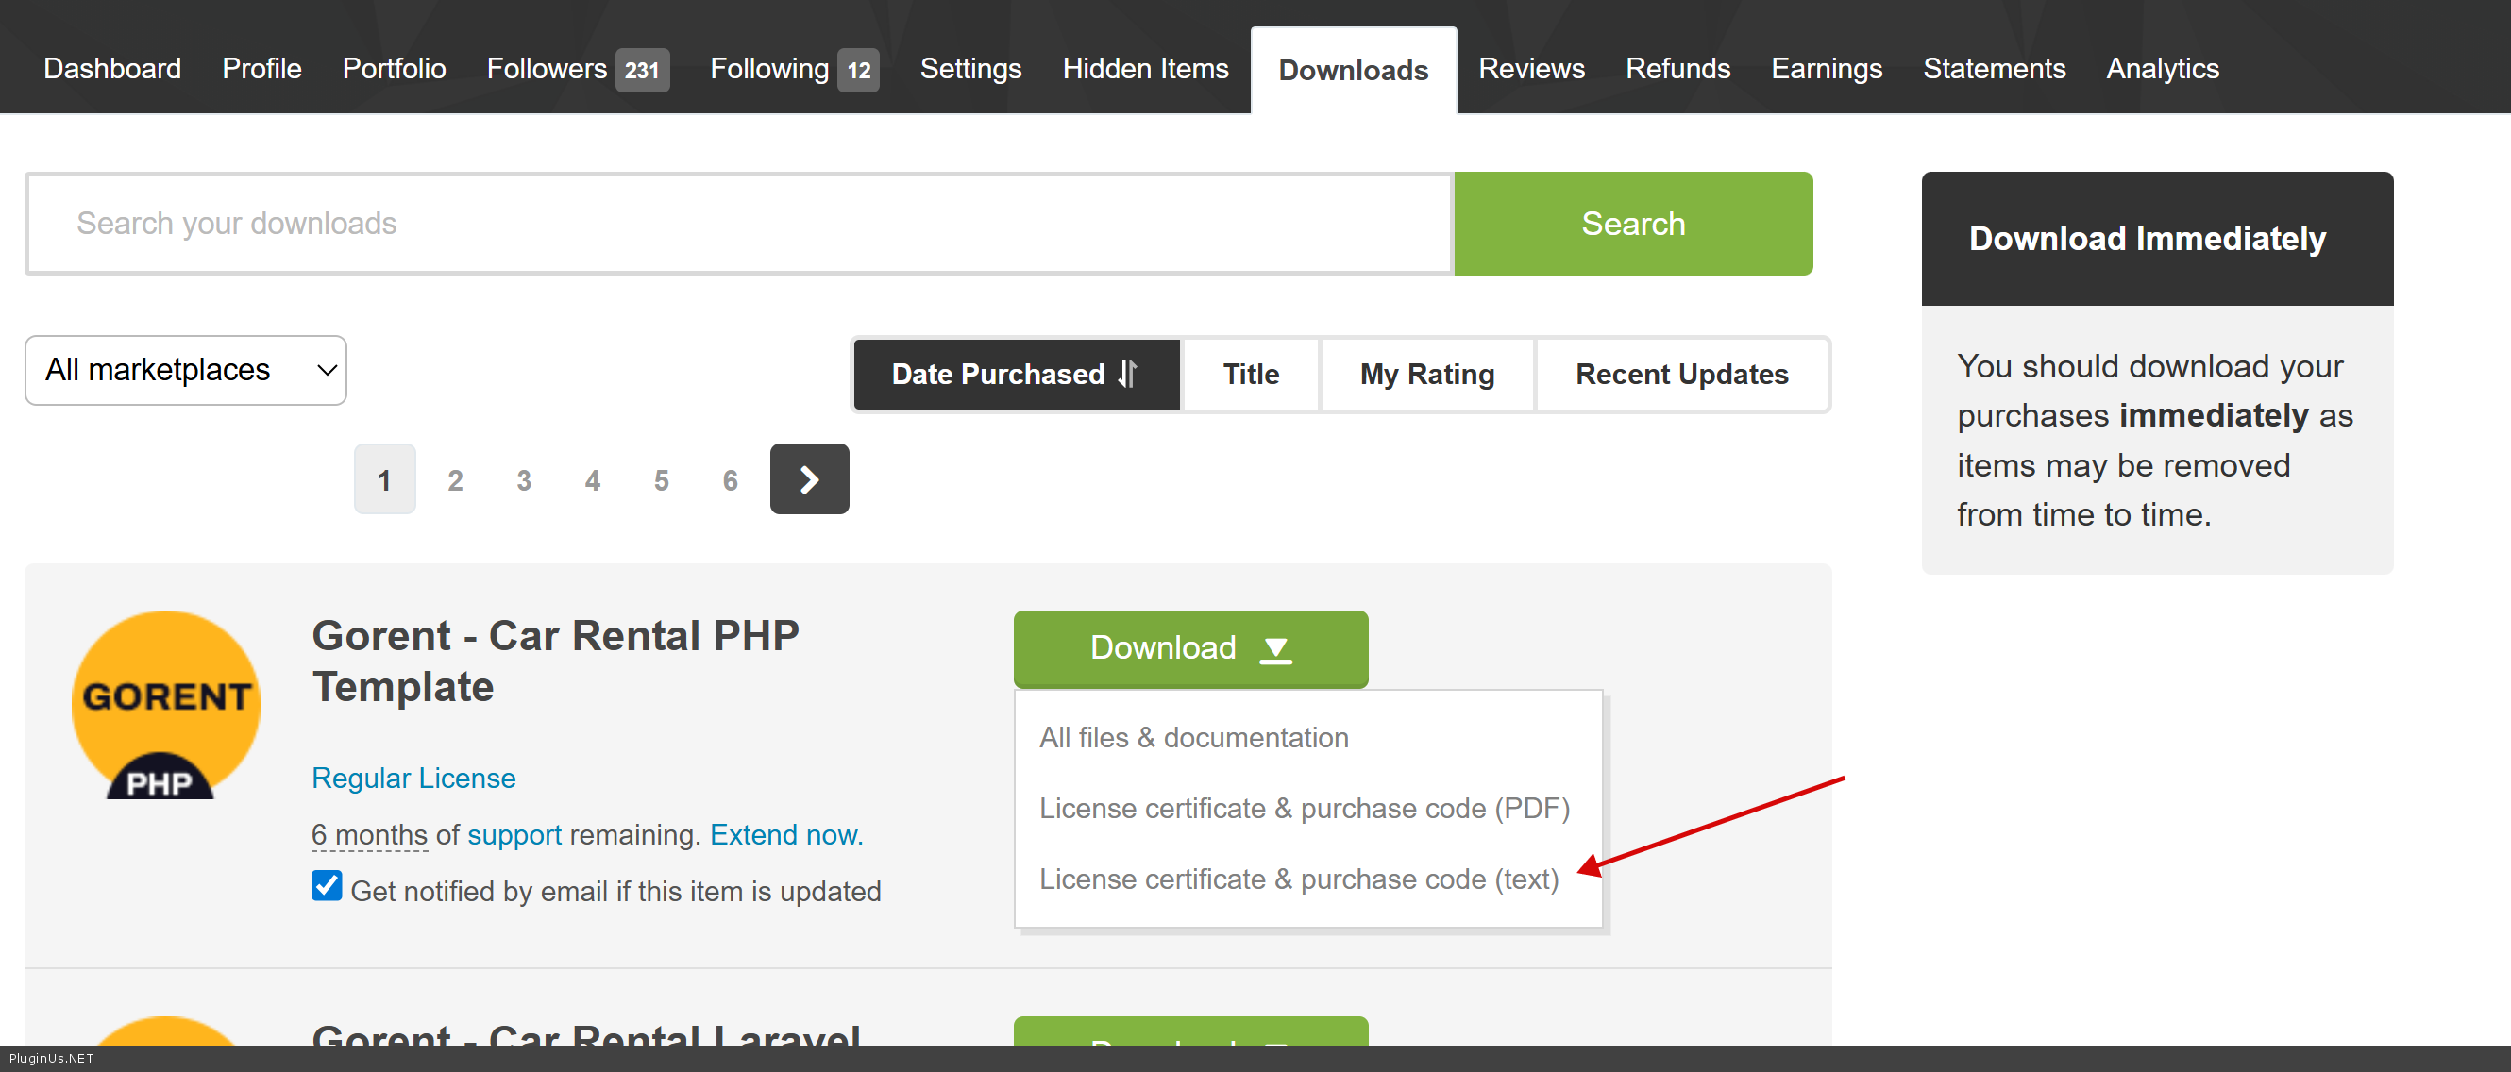
Task: Open the Earnings tab
Action: coord(1826,69)
